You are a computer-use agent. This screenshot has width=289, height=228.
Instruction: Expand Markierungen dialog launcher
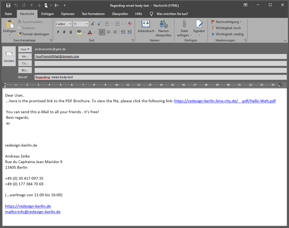pos(245,40)
